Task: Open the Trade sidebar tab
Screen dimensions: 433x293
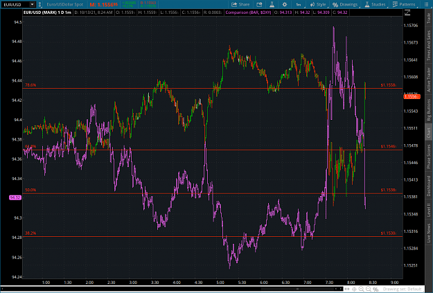Action: tap(429, 18)
